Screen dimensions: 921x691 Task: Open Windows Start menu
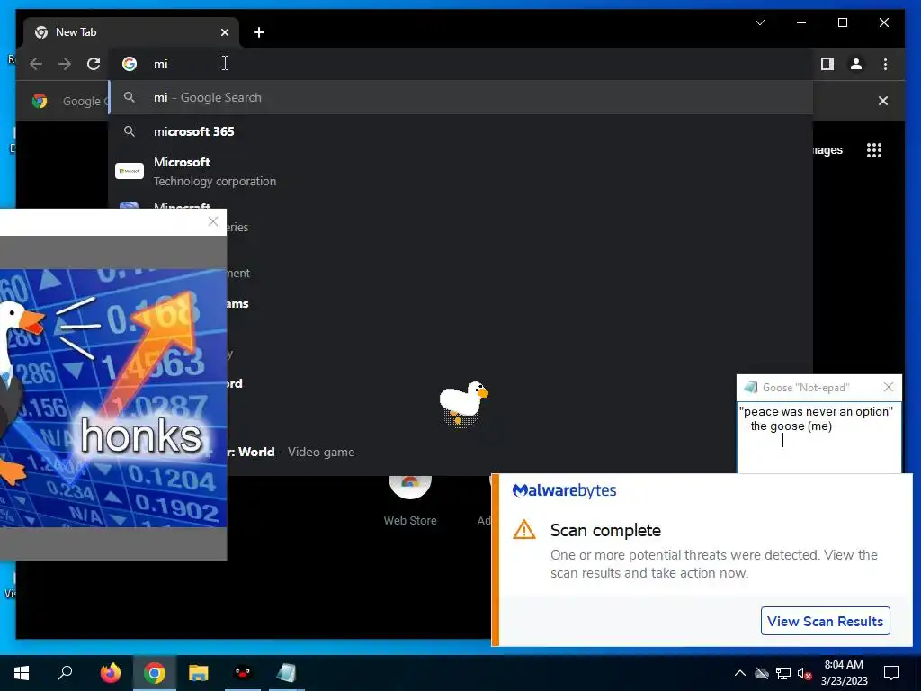(22, 673)
